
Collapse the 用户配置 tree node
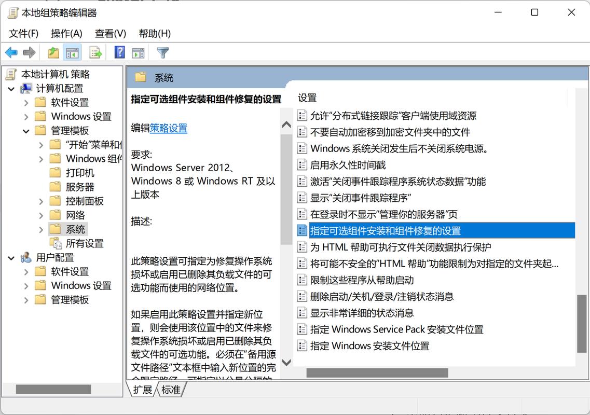(11, 258)
